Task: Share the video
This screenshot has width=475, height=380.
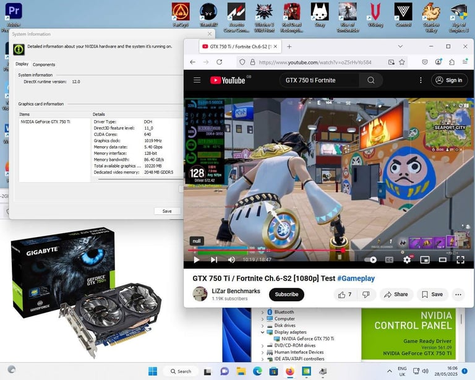Action: [396, 294]
